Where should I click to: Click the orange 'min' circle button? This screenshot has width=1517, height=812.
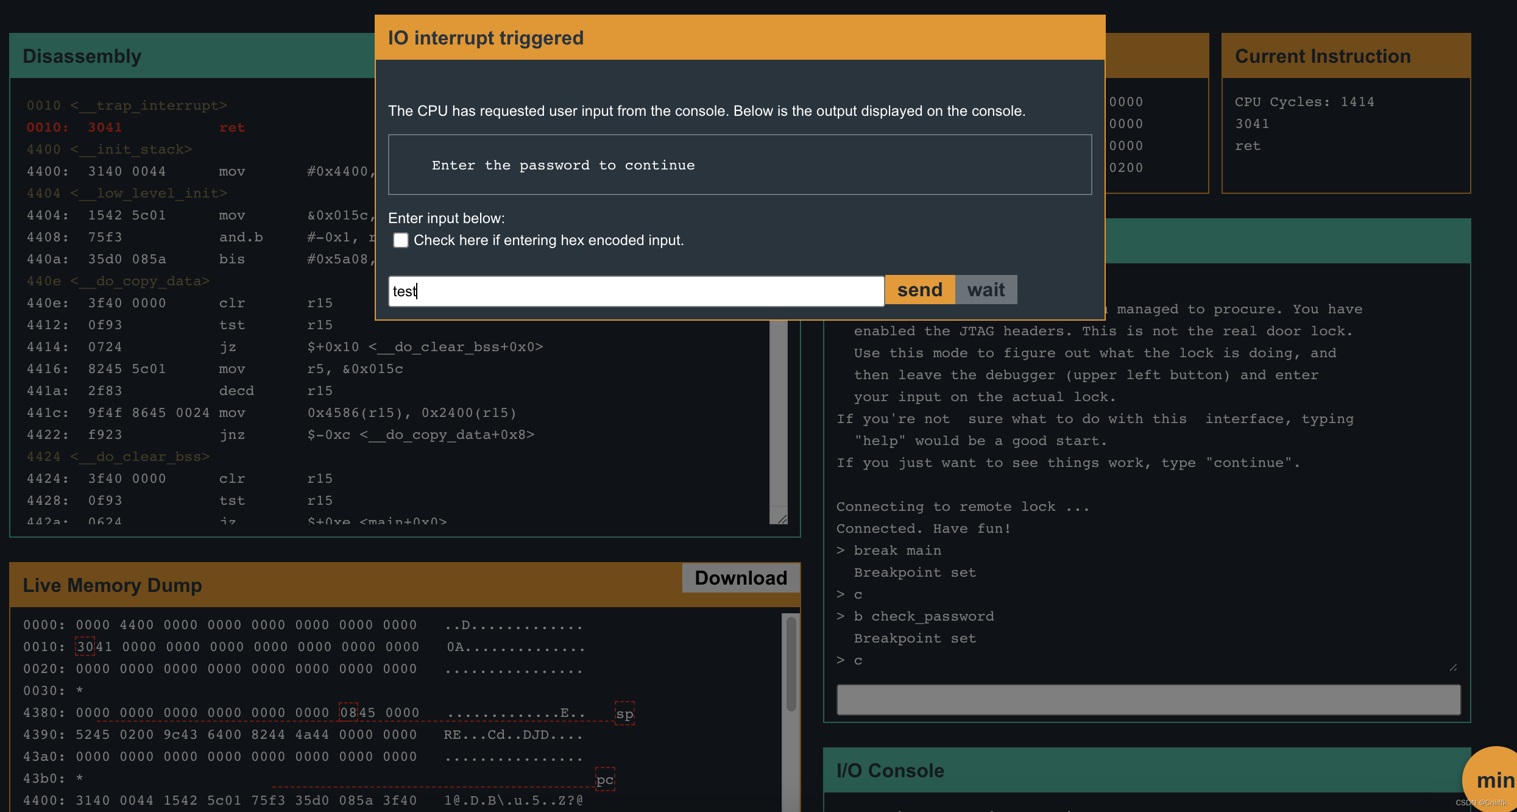[1492, 780]
